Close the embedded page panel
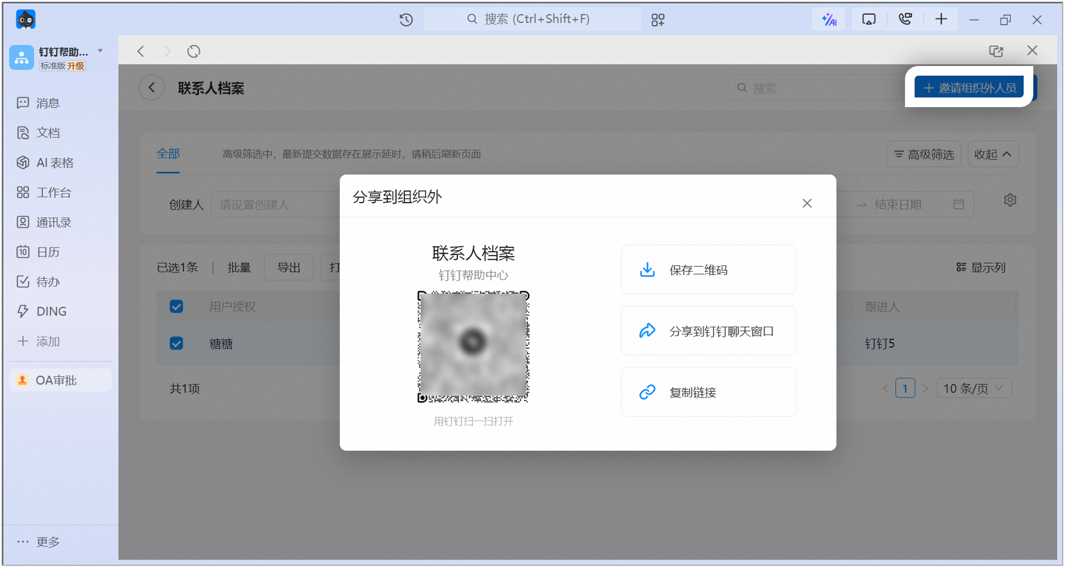The image size is (1066, 568). [x=1032, y=51]
